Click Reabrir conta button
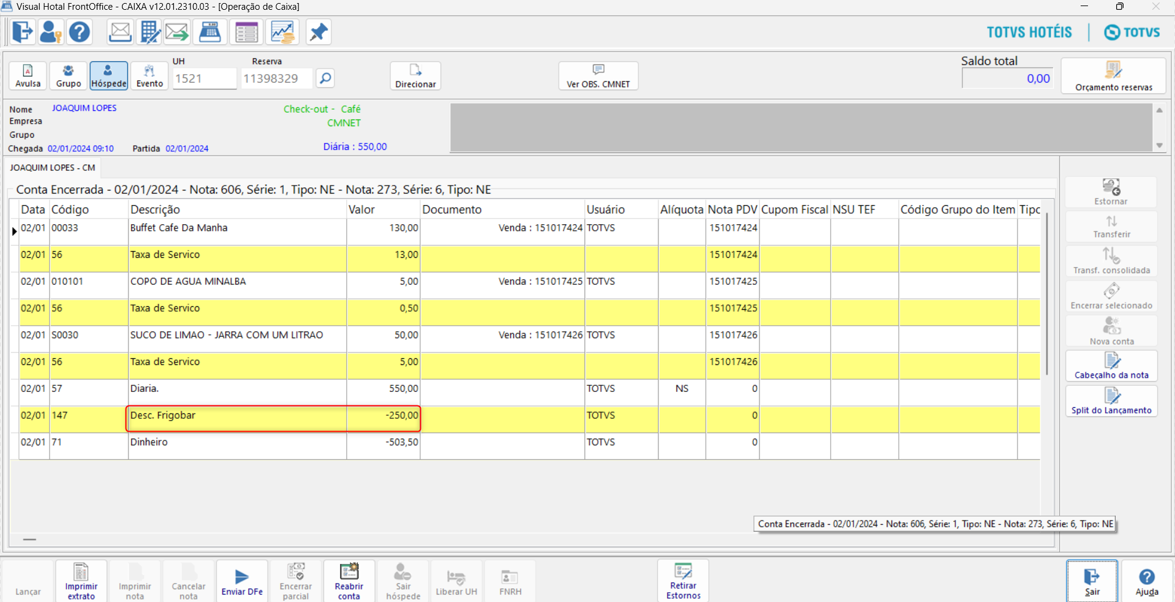1175x602 pixels. click(x=349, y=581)
